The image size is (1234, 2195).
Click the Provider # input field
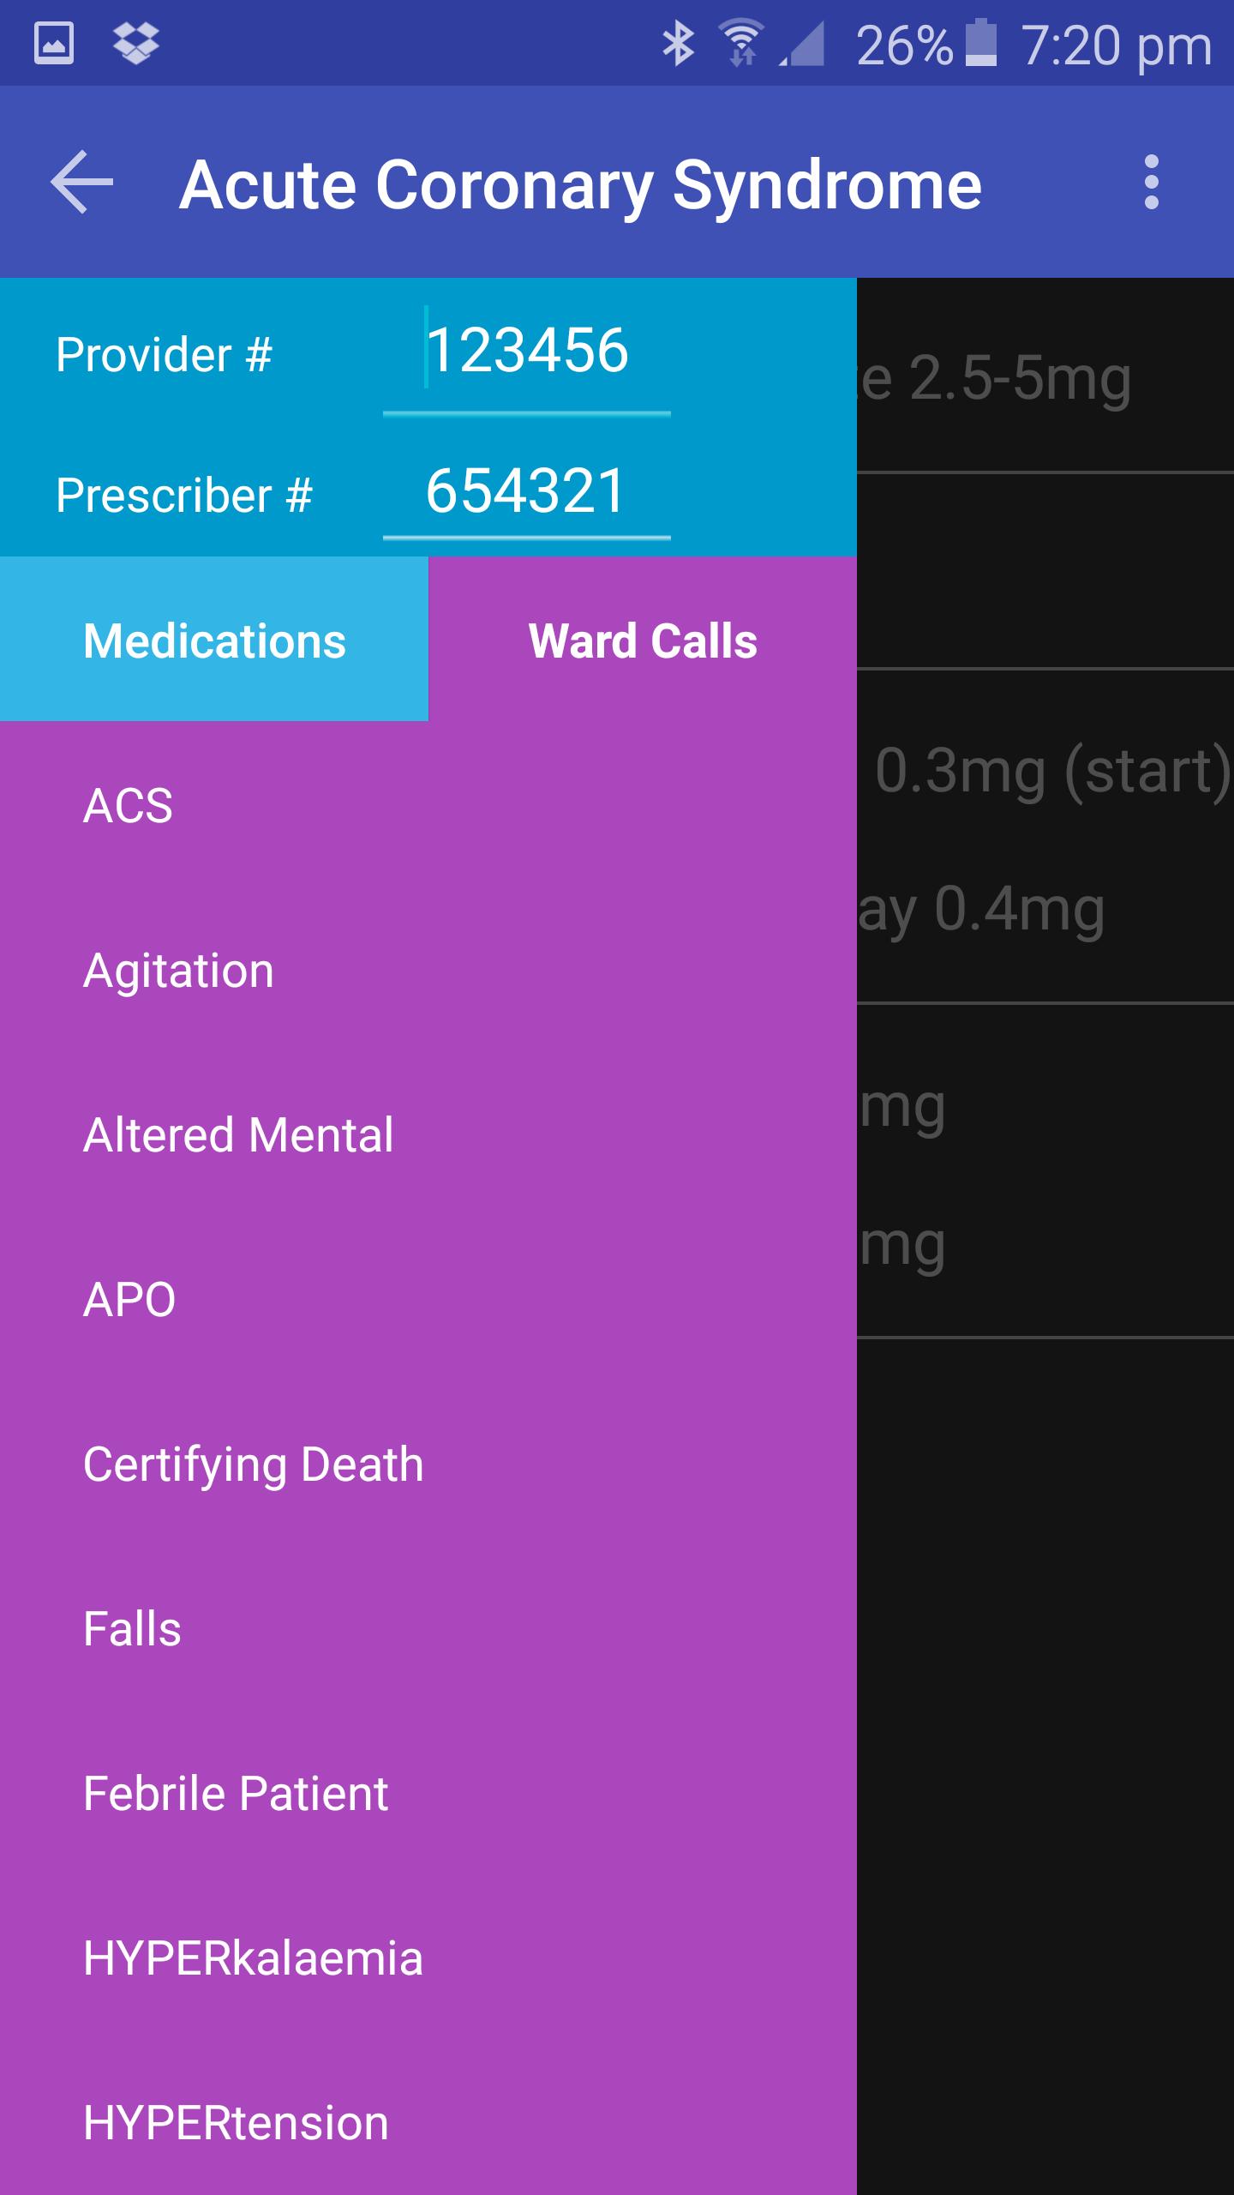(526, 352)
